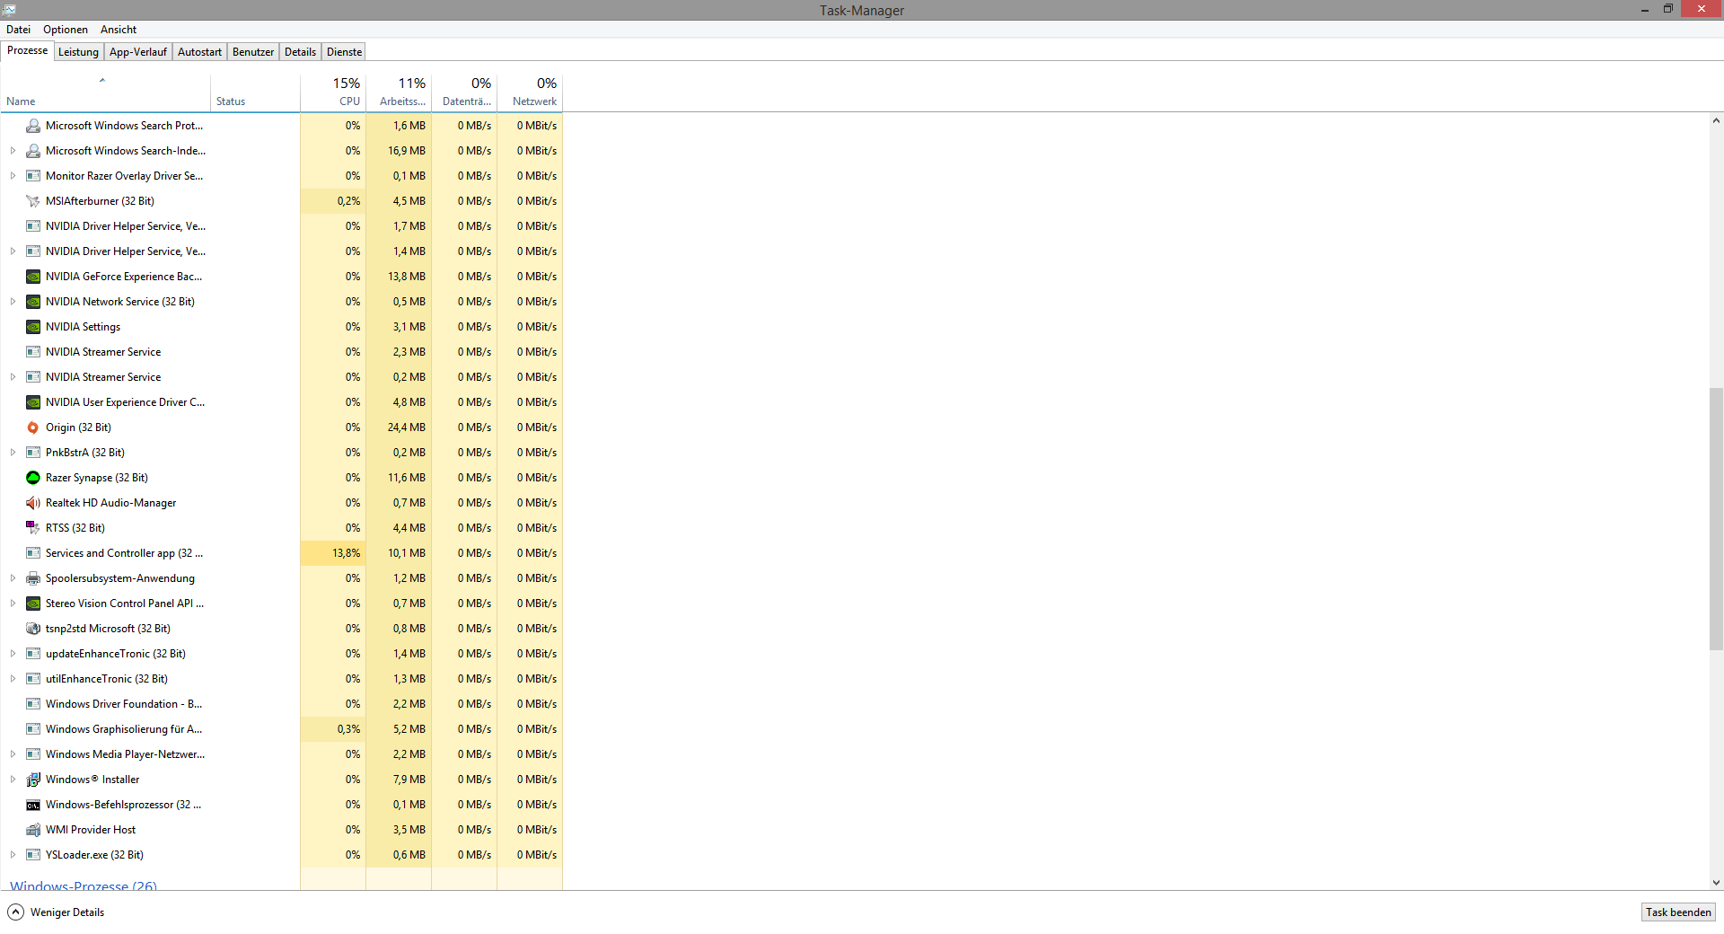Click the Windows-Prozesse (26) group heading

[x=84, y=885]
